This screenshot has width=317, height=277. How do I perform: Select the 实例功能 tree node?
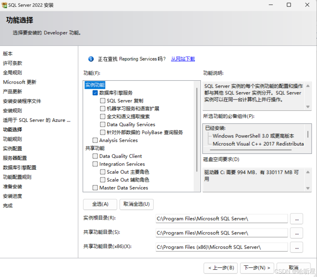point(95,85)
